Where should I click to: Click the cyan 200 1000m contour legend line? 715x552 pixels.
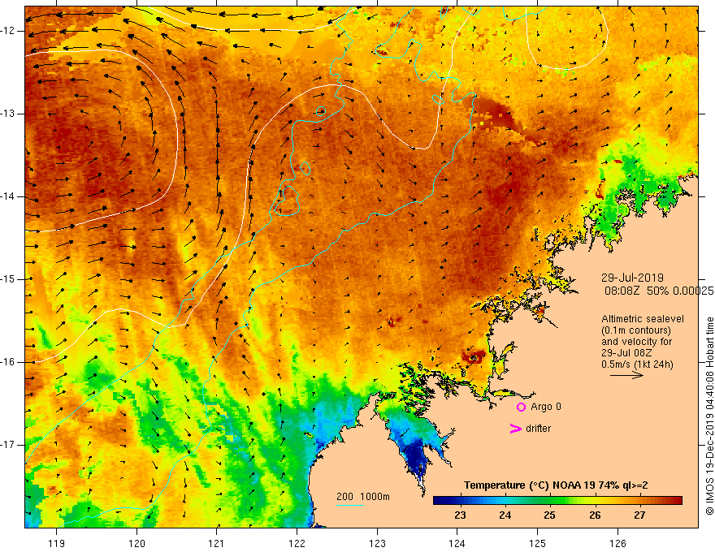[349, 505]
